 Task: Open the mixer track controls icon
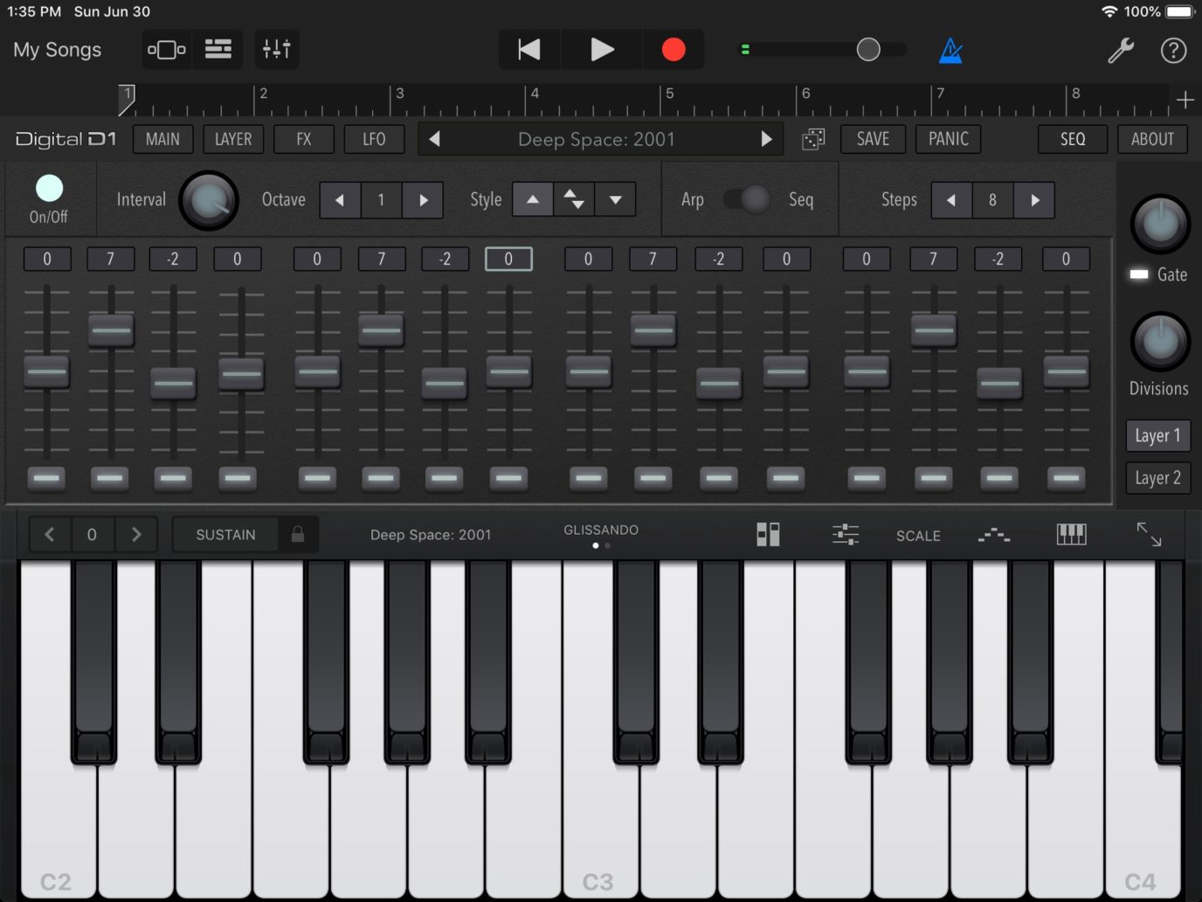[x=277, y=50]
